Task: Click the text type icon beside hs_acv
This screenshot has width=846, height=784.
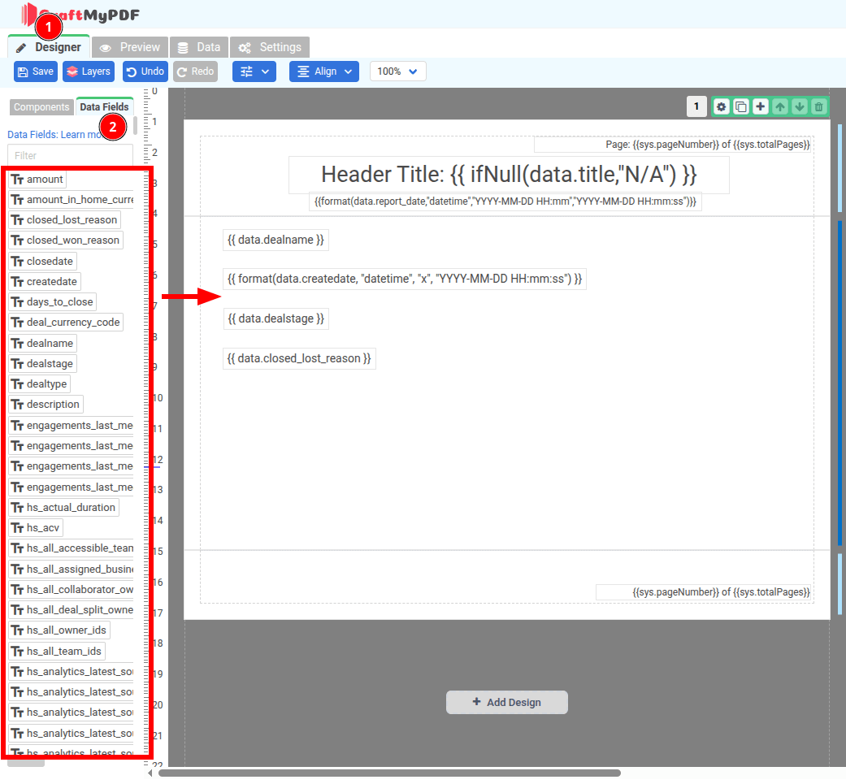Action: (17, 528)
